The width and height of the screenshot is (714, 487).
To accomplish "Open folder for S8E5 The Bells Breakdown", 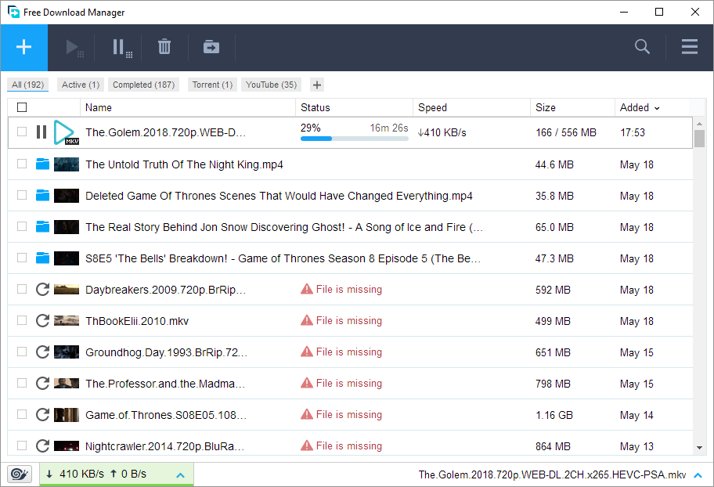I will [x=42, y=258].
